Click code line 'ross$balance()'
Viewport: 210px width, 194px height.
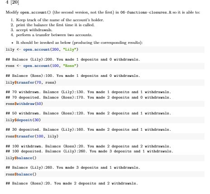(x=21, y=174)
